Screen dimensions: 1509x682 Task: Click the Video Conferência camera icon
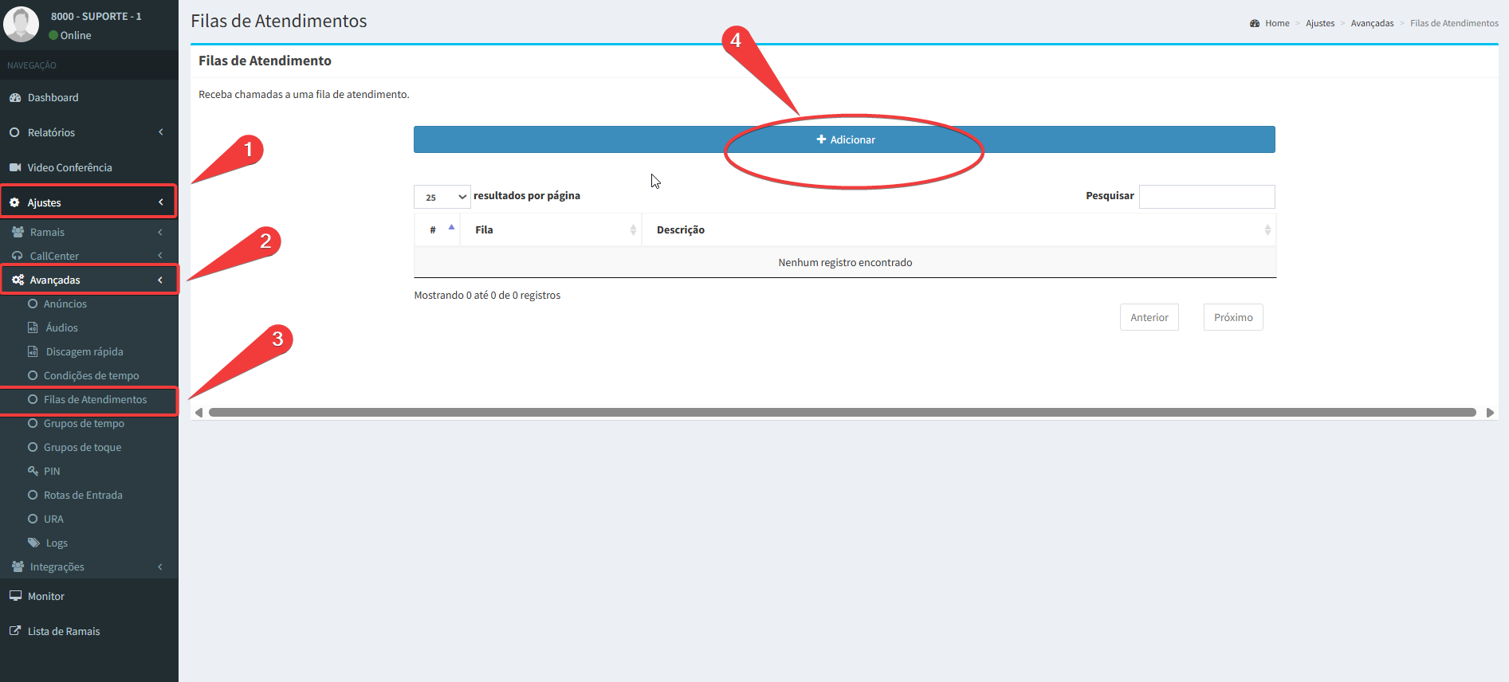(14, 167)
